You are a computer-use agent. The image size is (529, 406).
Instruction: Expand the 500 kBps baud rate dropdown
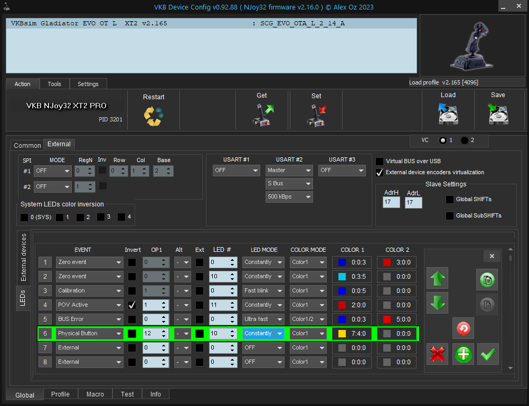[289, 197]
